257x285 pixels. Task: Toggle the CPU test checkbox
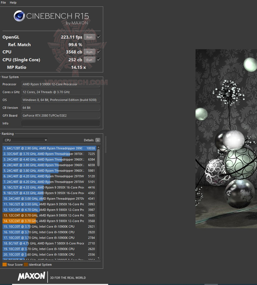tap(99, 52)
